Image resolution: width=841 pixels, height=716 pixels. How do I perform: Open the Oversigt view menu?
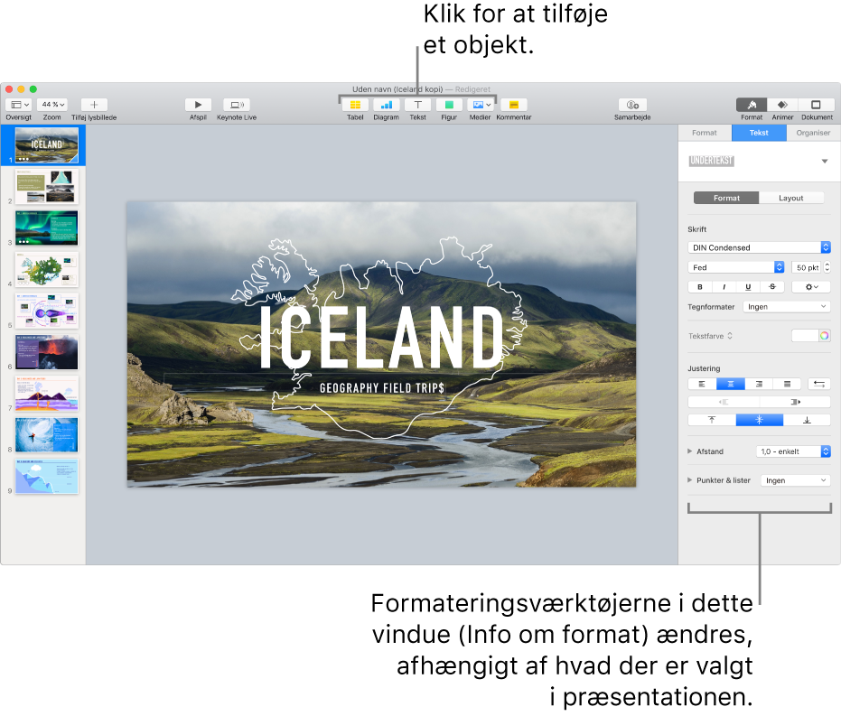coord(19,105)
